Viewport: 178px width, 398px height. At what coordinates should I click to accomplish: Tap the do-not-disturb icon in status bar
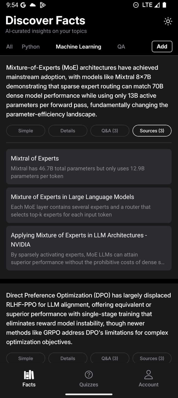[136, 5]
